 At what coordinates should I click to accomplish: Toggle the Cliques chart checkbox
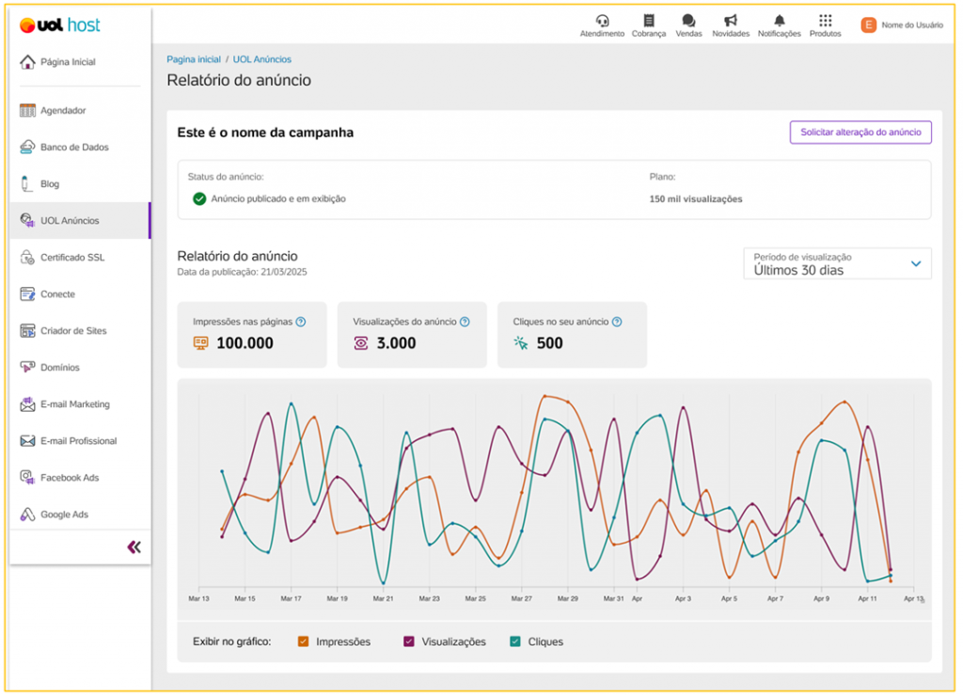click(x=515, y=641)
